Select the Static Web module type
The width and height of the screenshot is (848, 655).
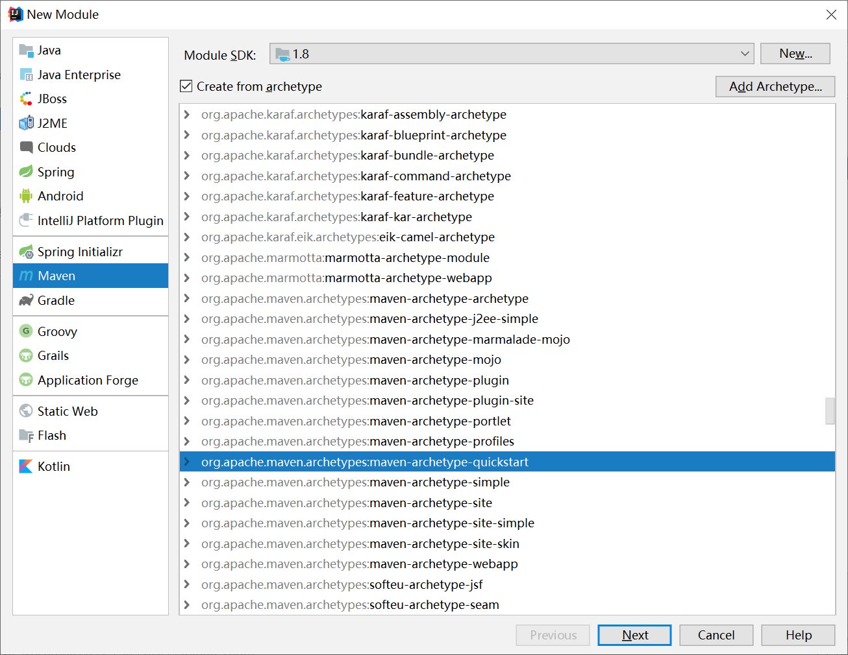[90, 411]
